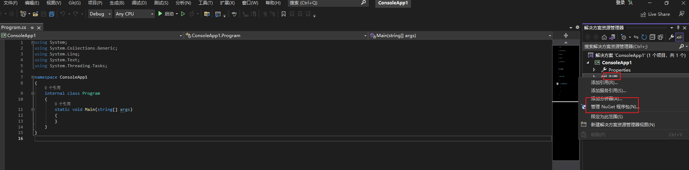Click the Undo arrow icon
This screenshot has height=170, width=689.
63,14
